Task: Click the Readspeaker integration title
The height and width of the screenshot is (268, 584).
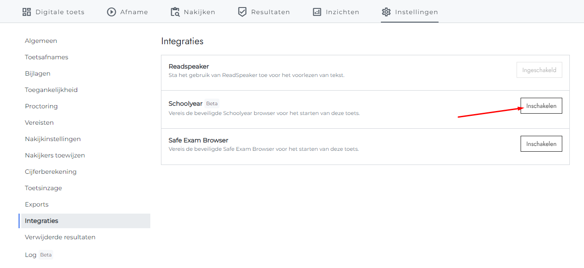Action: click(x=189, y=66)
